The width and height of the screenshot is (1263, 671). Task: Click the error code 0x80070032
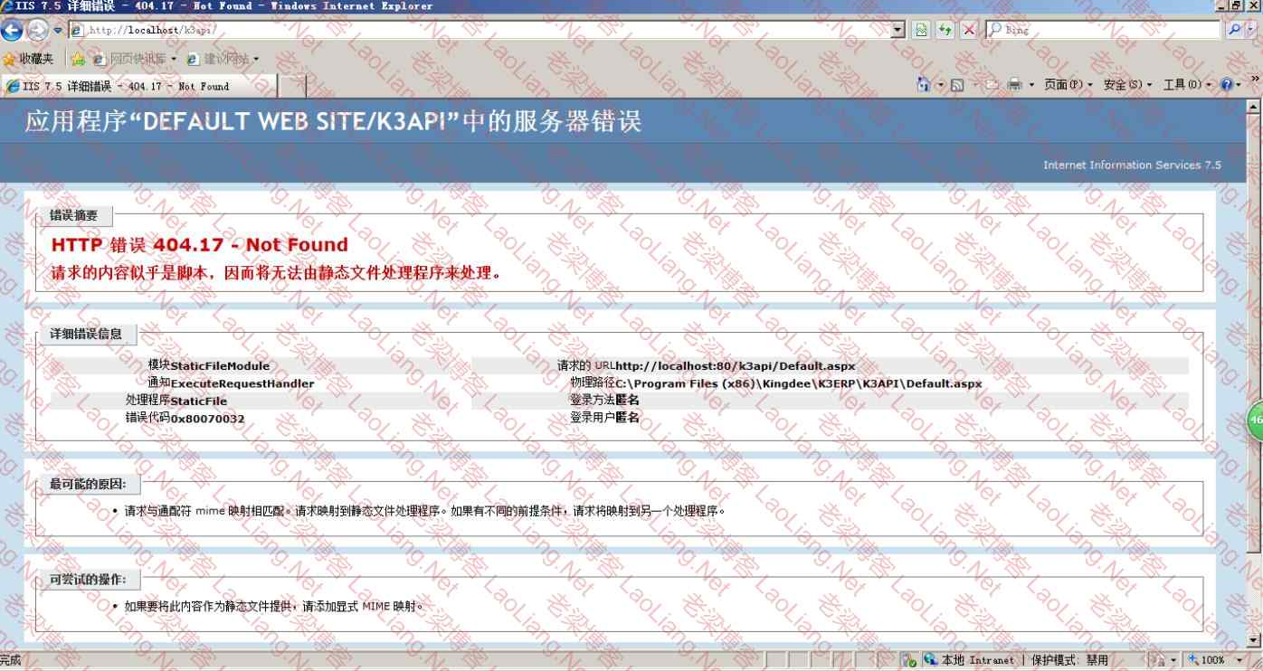pyautogui.click(x=207, y=419)
